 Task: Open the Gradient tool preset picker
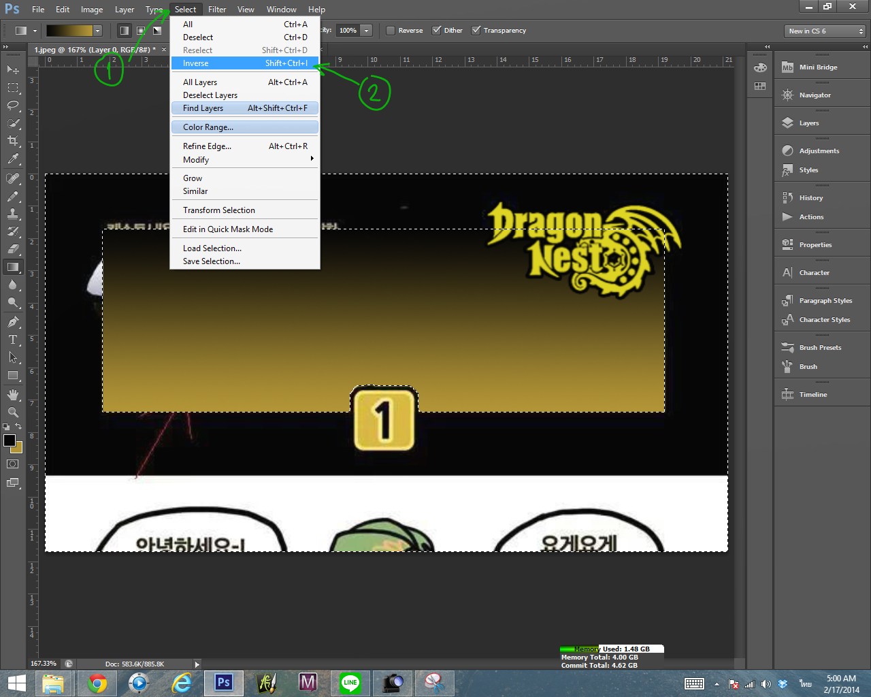coord(26,31)
